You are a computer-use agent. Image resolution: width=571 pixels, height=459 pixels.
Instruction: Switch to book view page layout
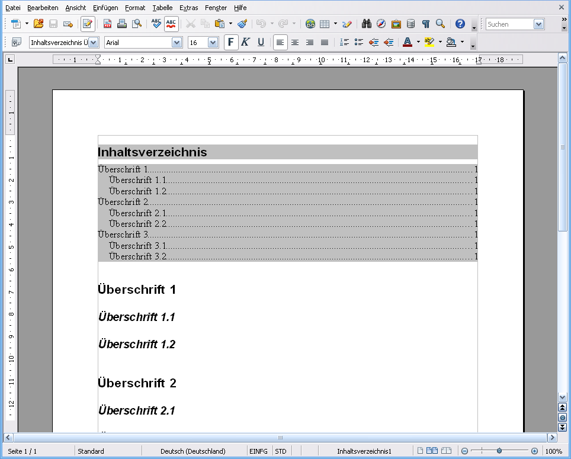tap(445, 451)
